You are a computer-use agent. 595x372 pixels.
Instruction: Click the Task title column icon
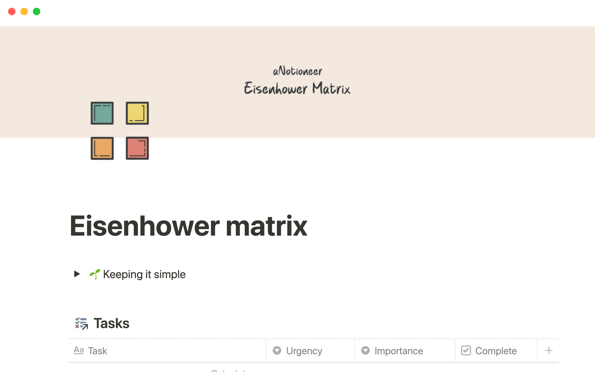pos(79,351)
